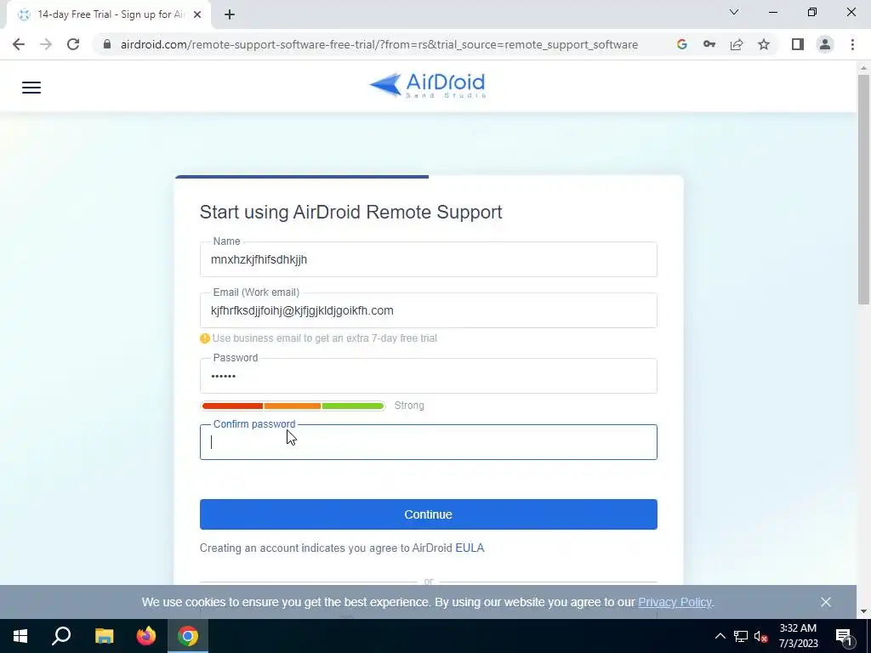Click the page vertical scrollbar
This screenshot has width=871, height=653.
click(x=863, y=189)
